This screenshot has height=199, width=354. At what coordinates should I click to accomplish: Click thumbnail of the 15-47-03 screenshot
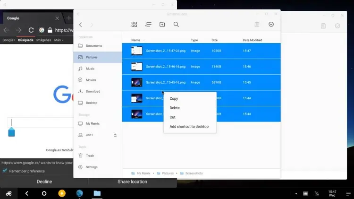pos(137,51)
